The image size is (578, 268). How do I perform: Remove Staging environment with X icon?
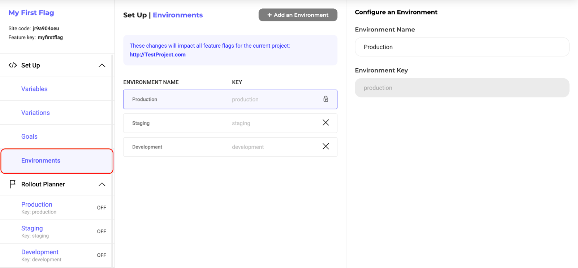click(x=325, y=123)
